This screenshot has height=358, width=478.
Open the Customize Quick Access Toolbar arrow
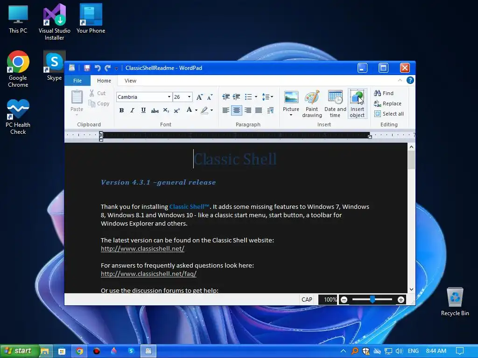[x=116, y=69]
